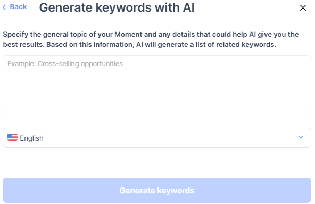Dismiss the panel using the X icon
Screen dimensions: 315x204
click(x=303, y=8)
